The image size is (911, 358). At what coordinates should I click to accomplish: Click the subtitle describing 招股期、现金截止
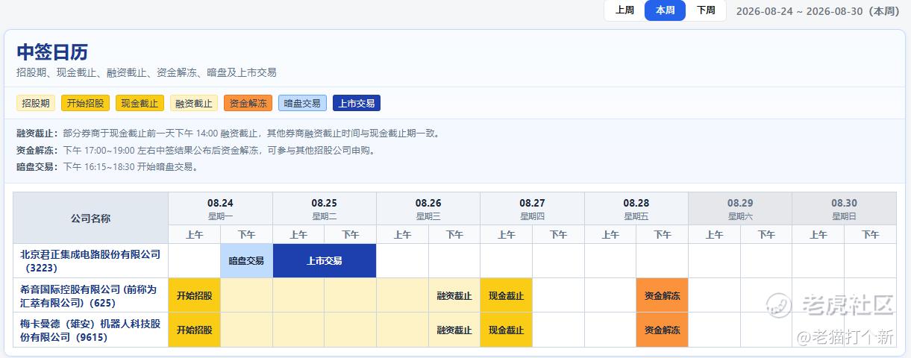pos(146,72)
